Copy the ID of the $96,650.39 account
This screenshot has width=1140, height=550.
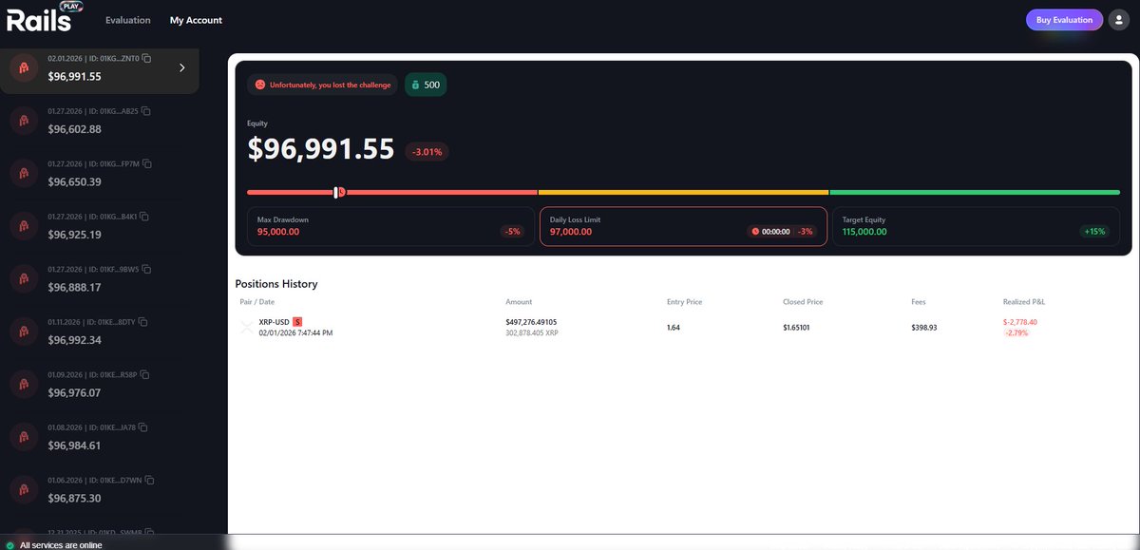tap(147, 163)
